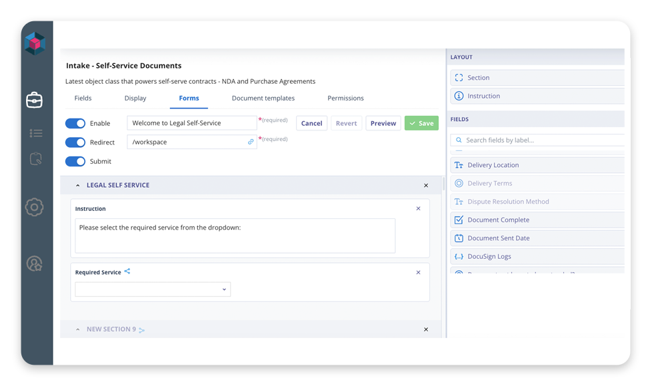
Task: Click the share icon beside Required Service
Action: [x=127, y=272]
